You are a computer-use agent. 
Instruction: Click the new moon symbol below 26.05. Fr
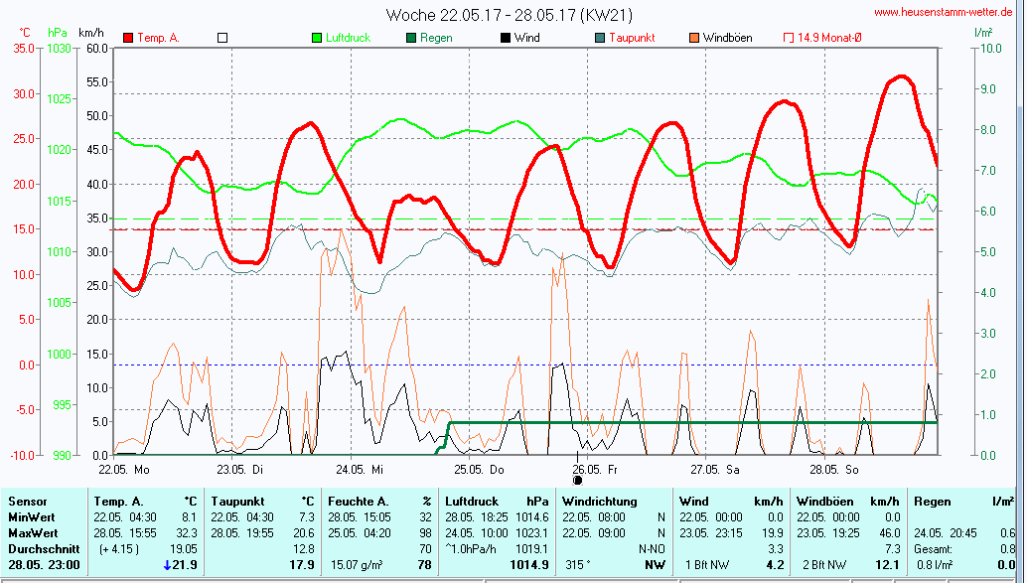(x=578, y=481)
